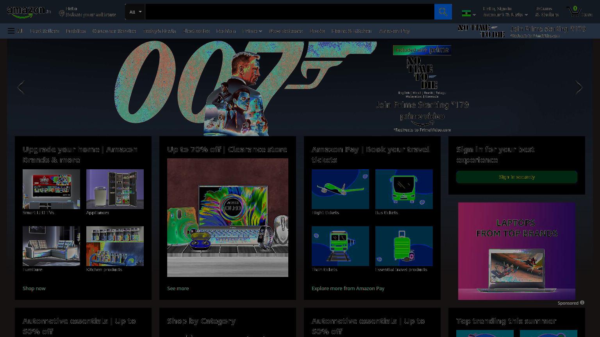Open Best Sellers in navigation bar
Image resolution: width=600 pixels, height=337 pixels.
click(x=45, y=31)
